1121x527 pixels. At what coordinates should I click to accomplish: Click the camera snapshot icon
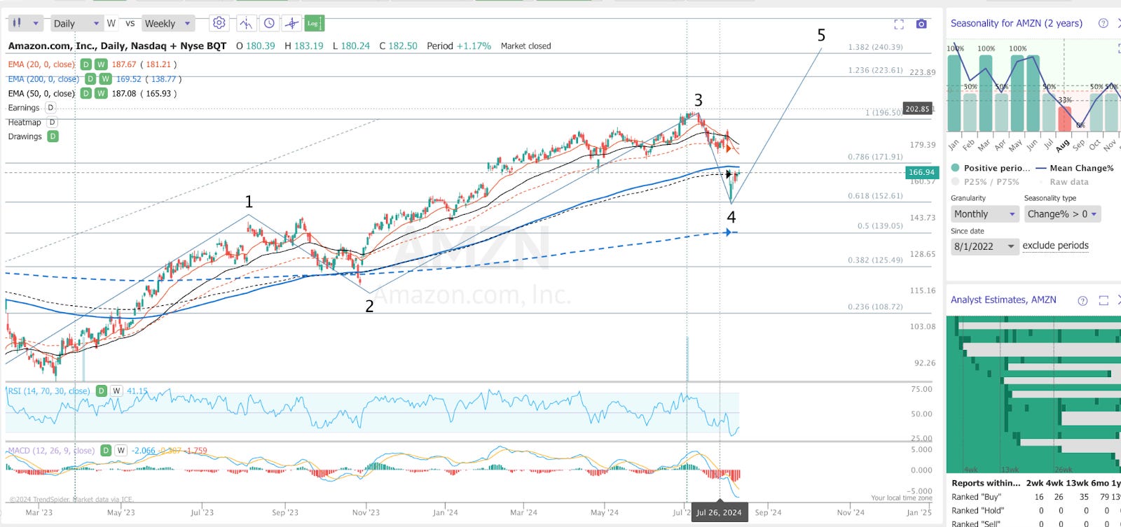coord(921,24)
